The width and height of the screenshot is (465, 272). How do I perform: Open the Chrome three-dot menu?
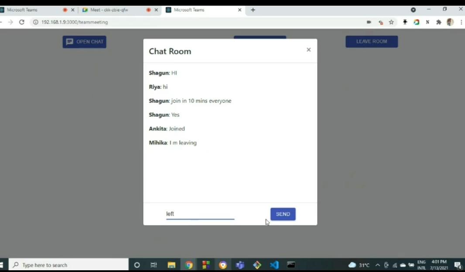461,22
